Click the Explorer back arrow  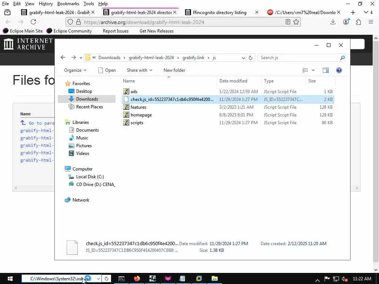click(x=63, y=57)
